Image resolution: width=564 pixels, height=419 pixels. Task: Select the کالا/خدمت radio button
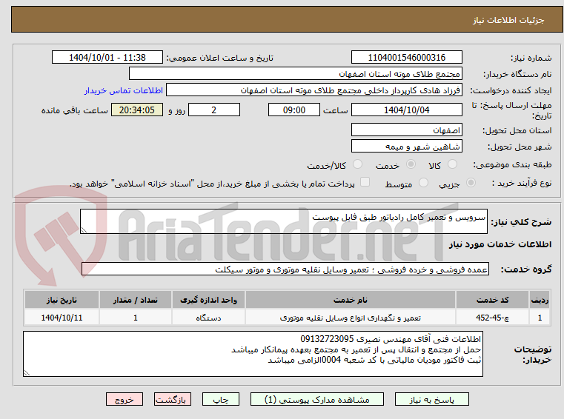pyautogui.click(x=357, y=164)
